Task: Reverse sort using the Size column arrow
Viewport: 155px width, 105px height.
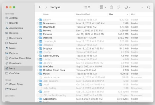Action: click(127, 14)
